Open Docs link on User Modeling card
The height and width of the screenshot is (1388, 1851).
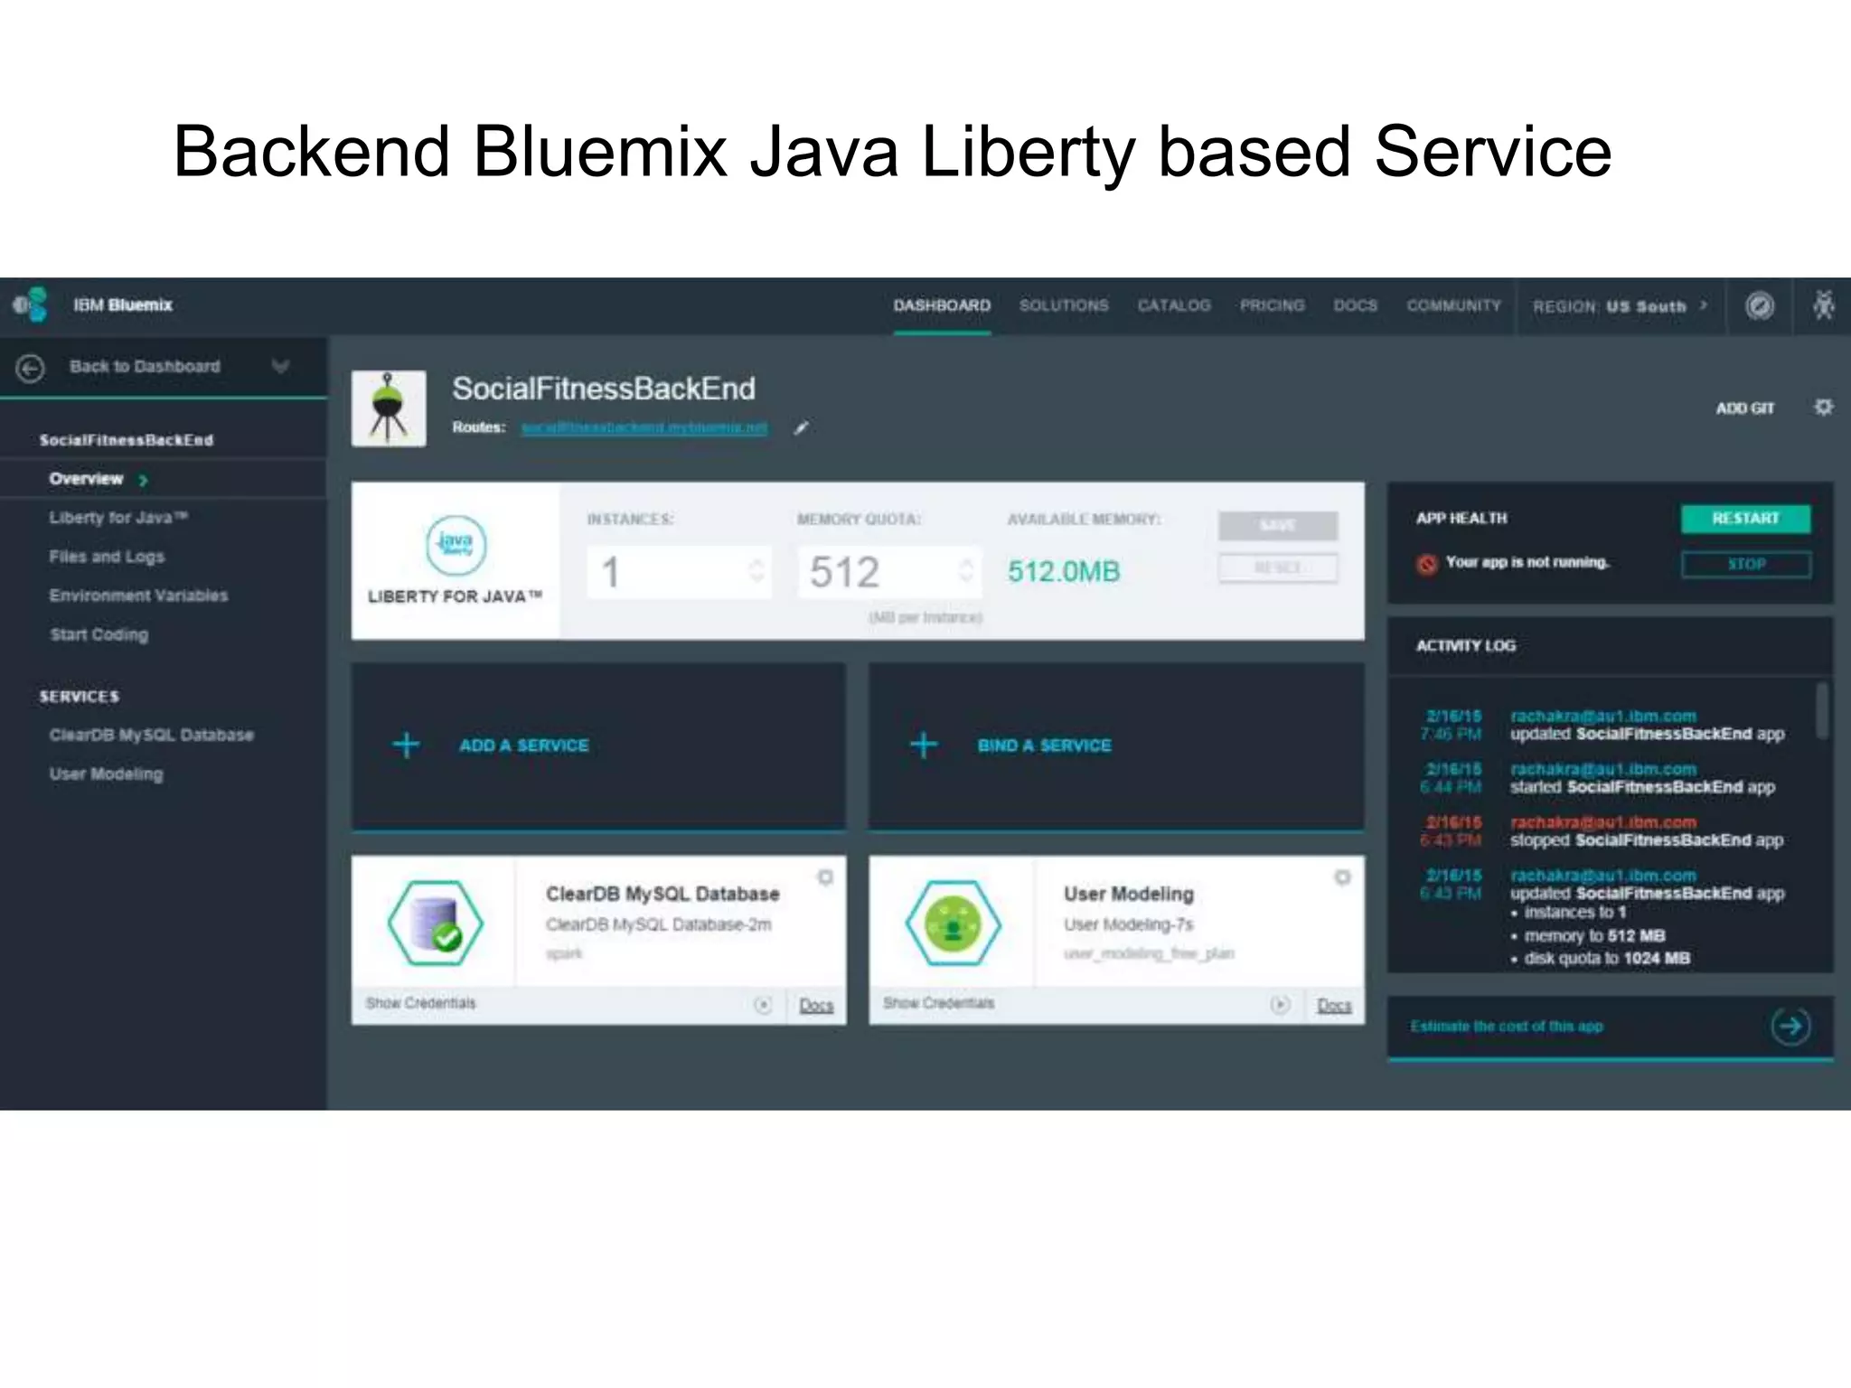click(x=1334, y=1005)
